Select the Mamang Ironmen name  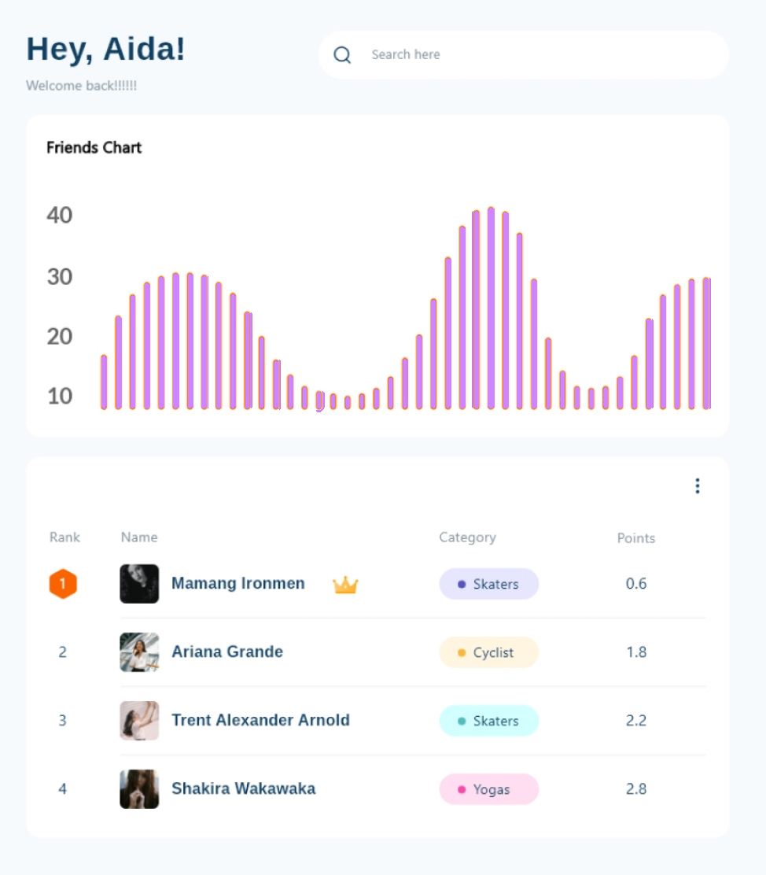238,584
